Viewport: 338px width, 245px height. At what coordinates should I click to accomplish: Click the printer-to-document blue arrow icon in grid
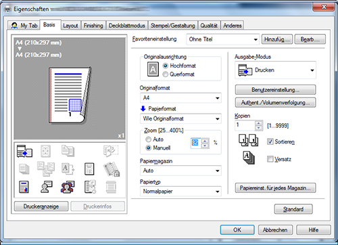tap(24, 151)
